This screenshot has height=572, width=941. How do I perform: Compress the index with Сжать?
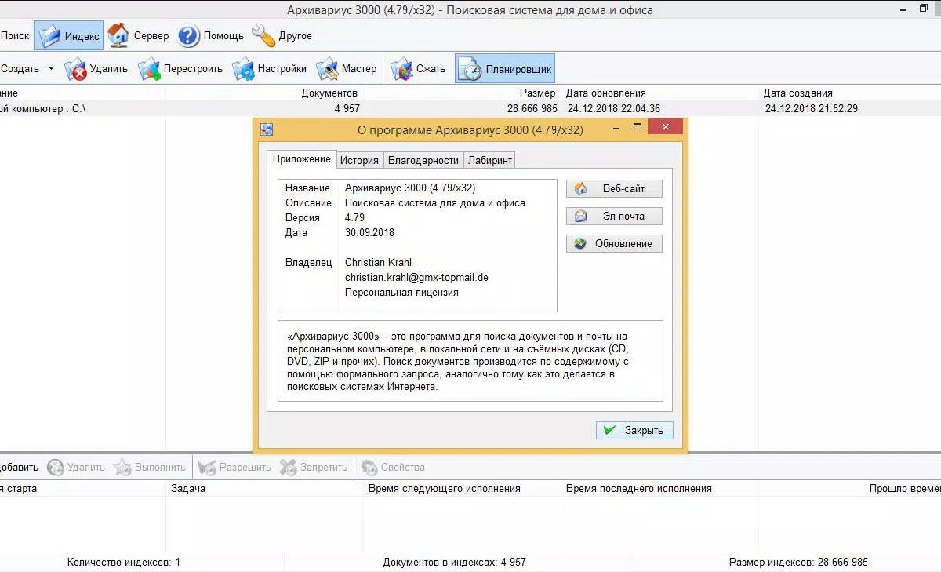tap(418, 69)
